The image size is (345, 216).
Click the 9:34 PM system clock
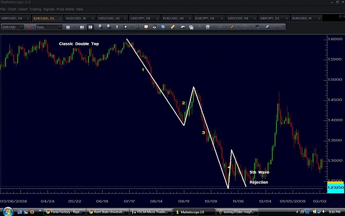click(335, 212)
